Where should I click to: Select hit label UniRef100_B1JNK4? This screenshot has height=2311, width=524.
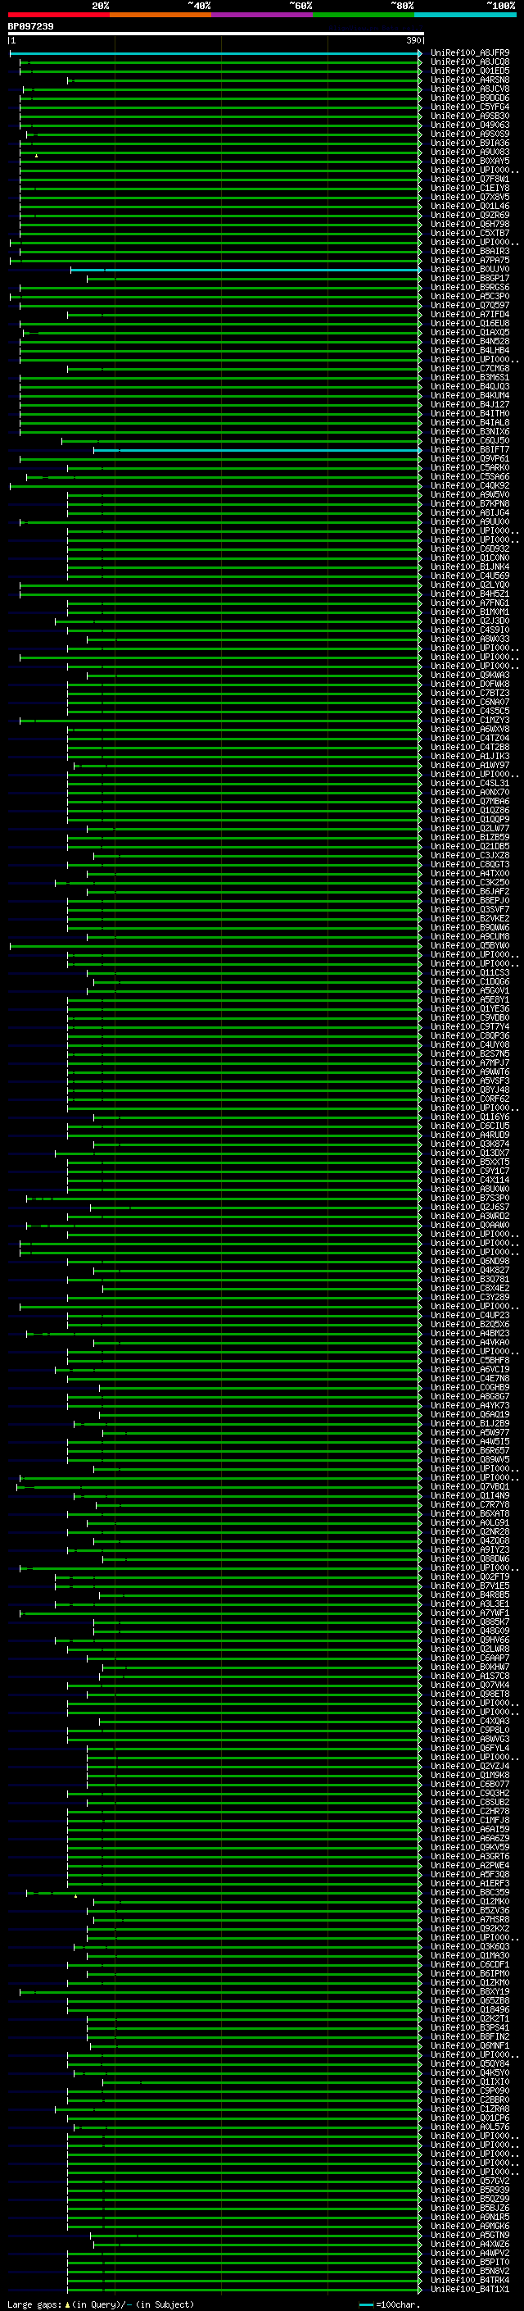click(x=469, y=567)
